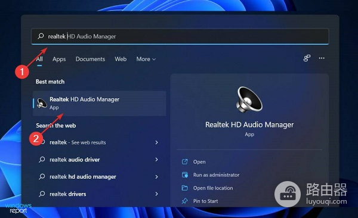Choose Open file location
The image size is (358, 218).
coord(213,188)
